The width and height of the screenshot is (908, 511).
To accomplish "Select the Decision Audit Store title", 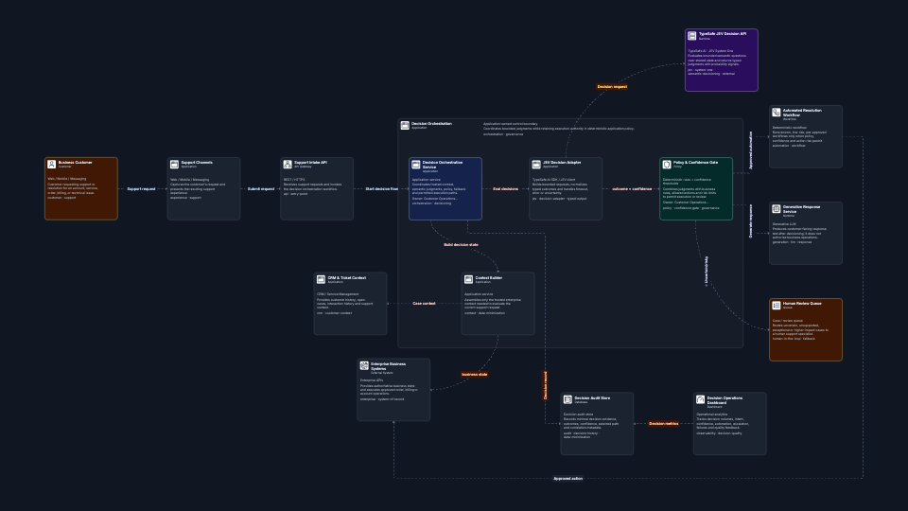I will 592,398.
